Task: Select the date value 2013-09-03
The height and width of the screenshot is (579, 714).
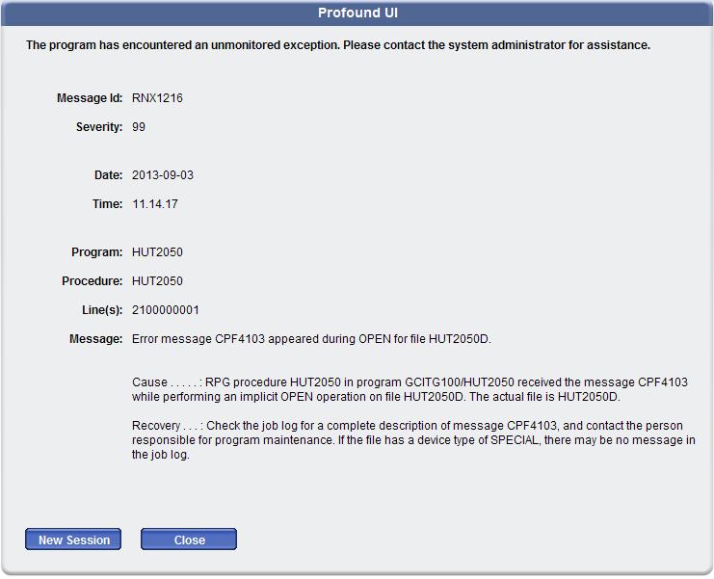Action: tap(163, 175)
